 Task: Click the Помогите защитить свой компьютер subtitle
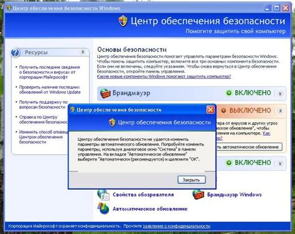point(235,31)
